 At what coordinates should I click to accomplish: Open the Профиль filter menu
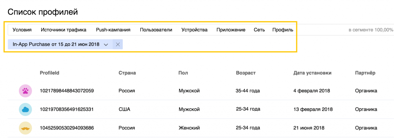pyautogui.click(x=283, y=30)
